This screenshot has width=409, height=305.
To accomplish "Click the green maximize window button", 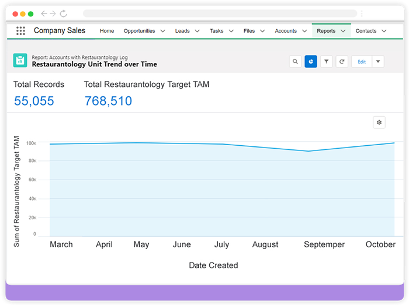I will 30,14.
